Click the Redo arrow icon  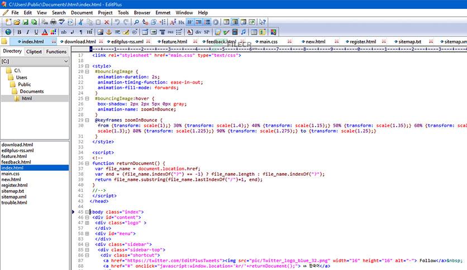coord(126,22)
